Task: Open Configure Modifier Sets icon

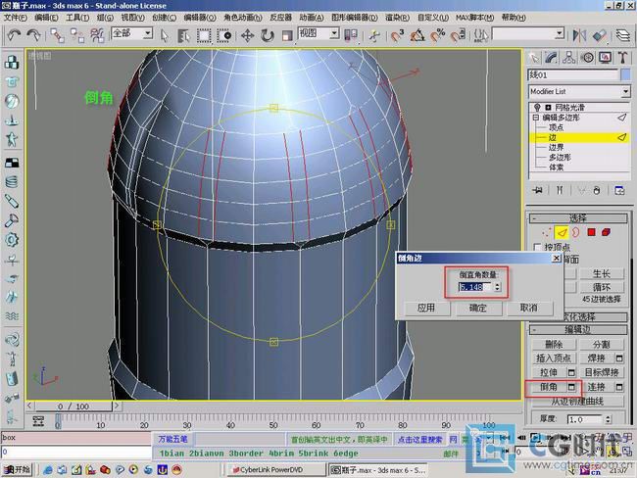Action: coord(619,190)
